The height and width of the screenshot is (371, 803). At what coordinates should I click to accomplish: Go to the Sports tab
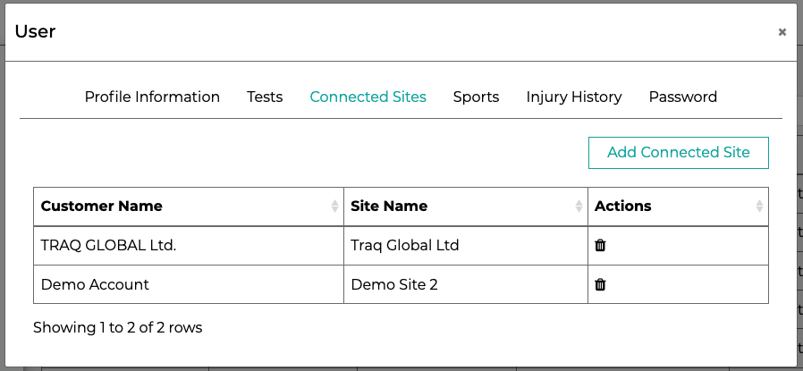[476, 97]
